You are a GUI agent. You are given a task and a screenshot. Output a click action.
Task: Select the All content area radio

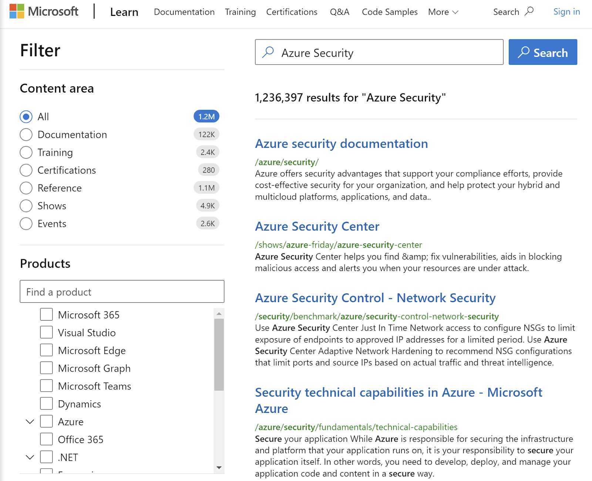click(26, 117)
